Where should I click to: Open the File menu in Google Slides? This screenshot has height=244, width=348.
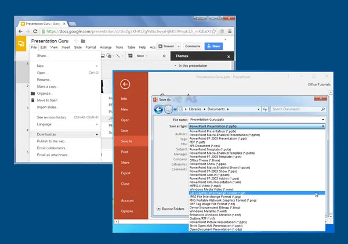point(34,47)
